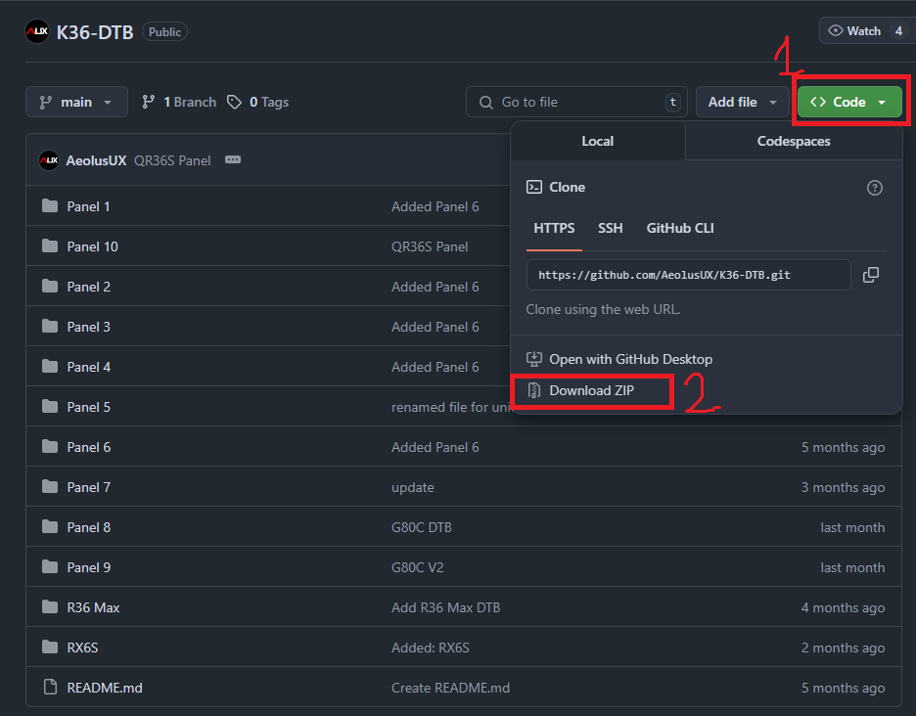Click the Panel 6 folder icon

[x=50, y=447]
